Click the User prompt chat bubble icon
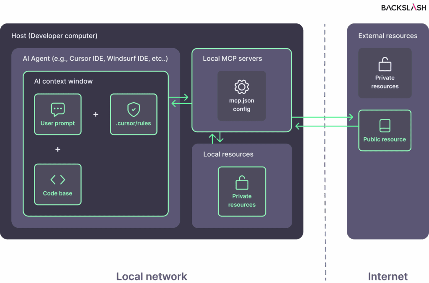This screenshot has width=429, height=283. [58, 109]
